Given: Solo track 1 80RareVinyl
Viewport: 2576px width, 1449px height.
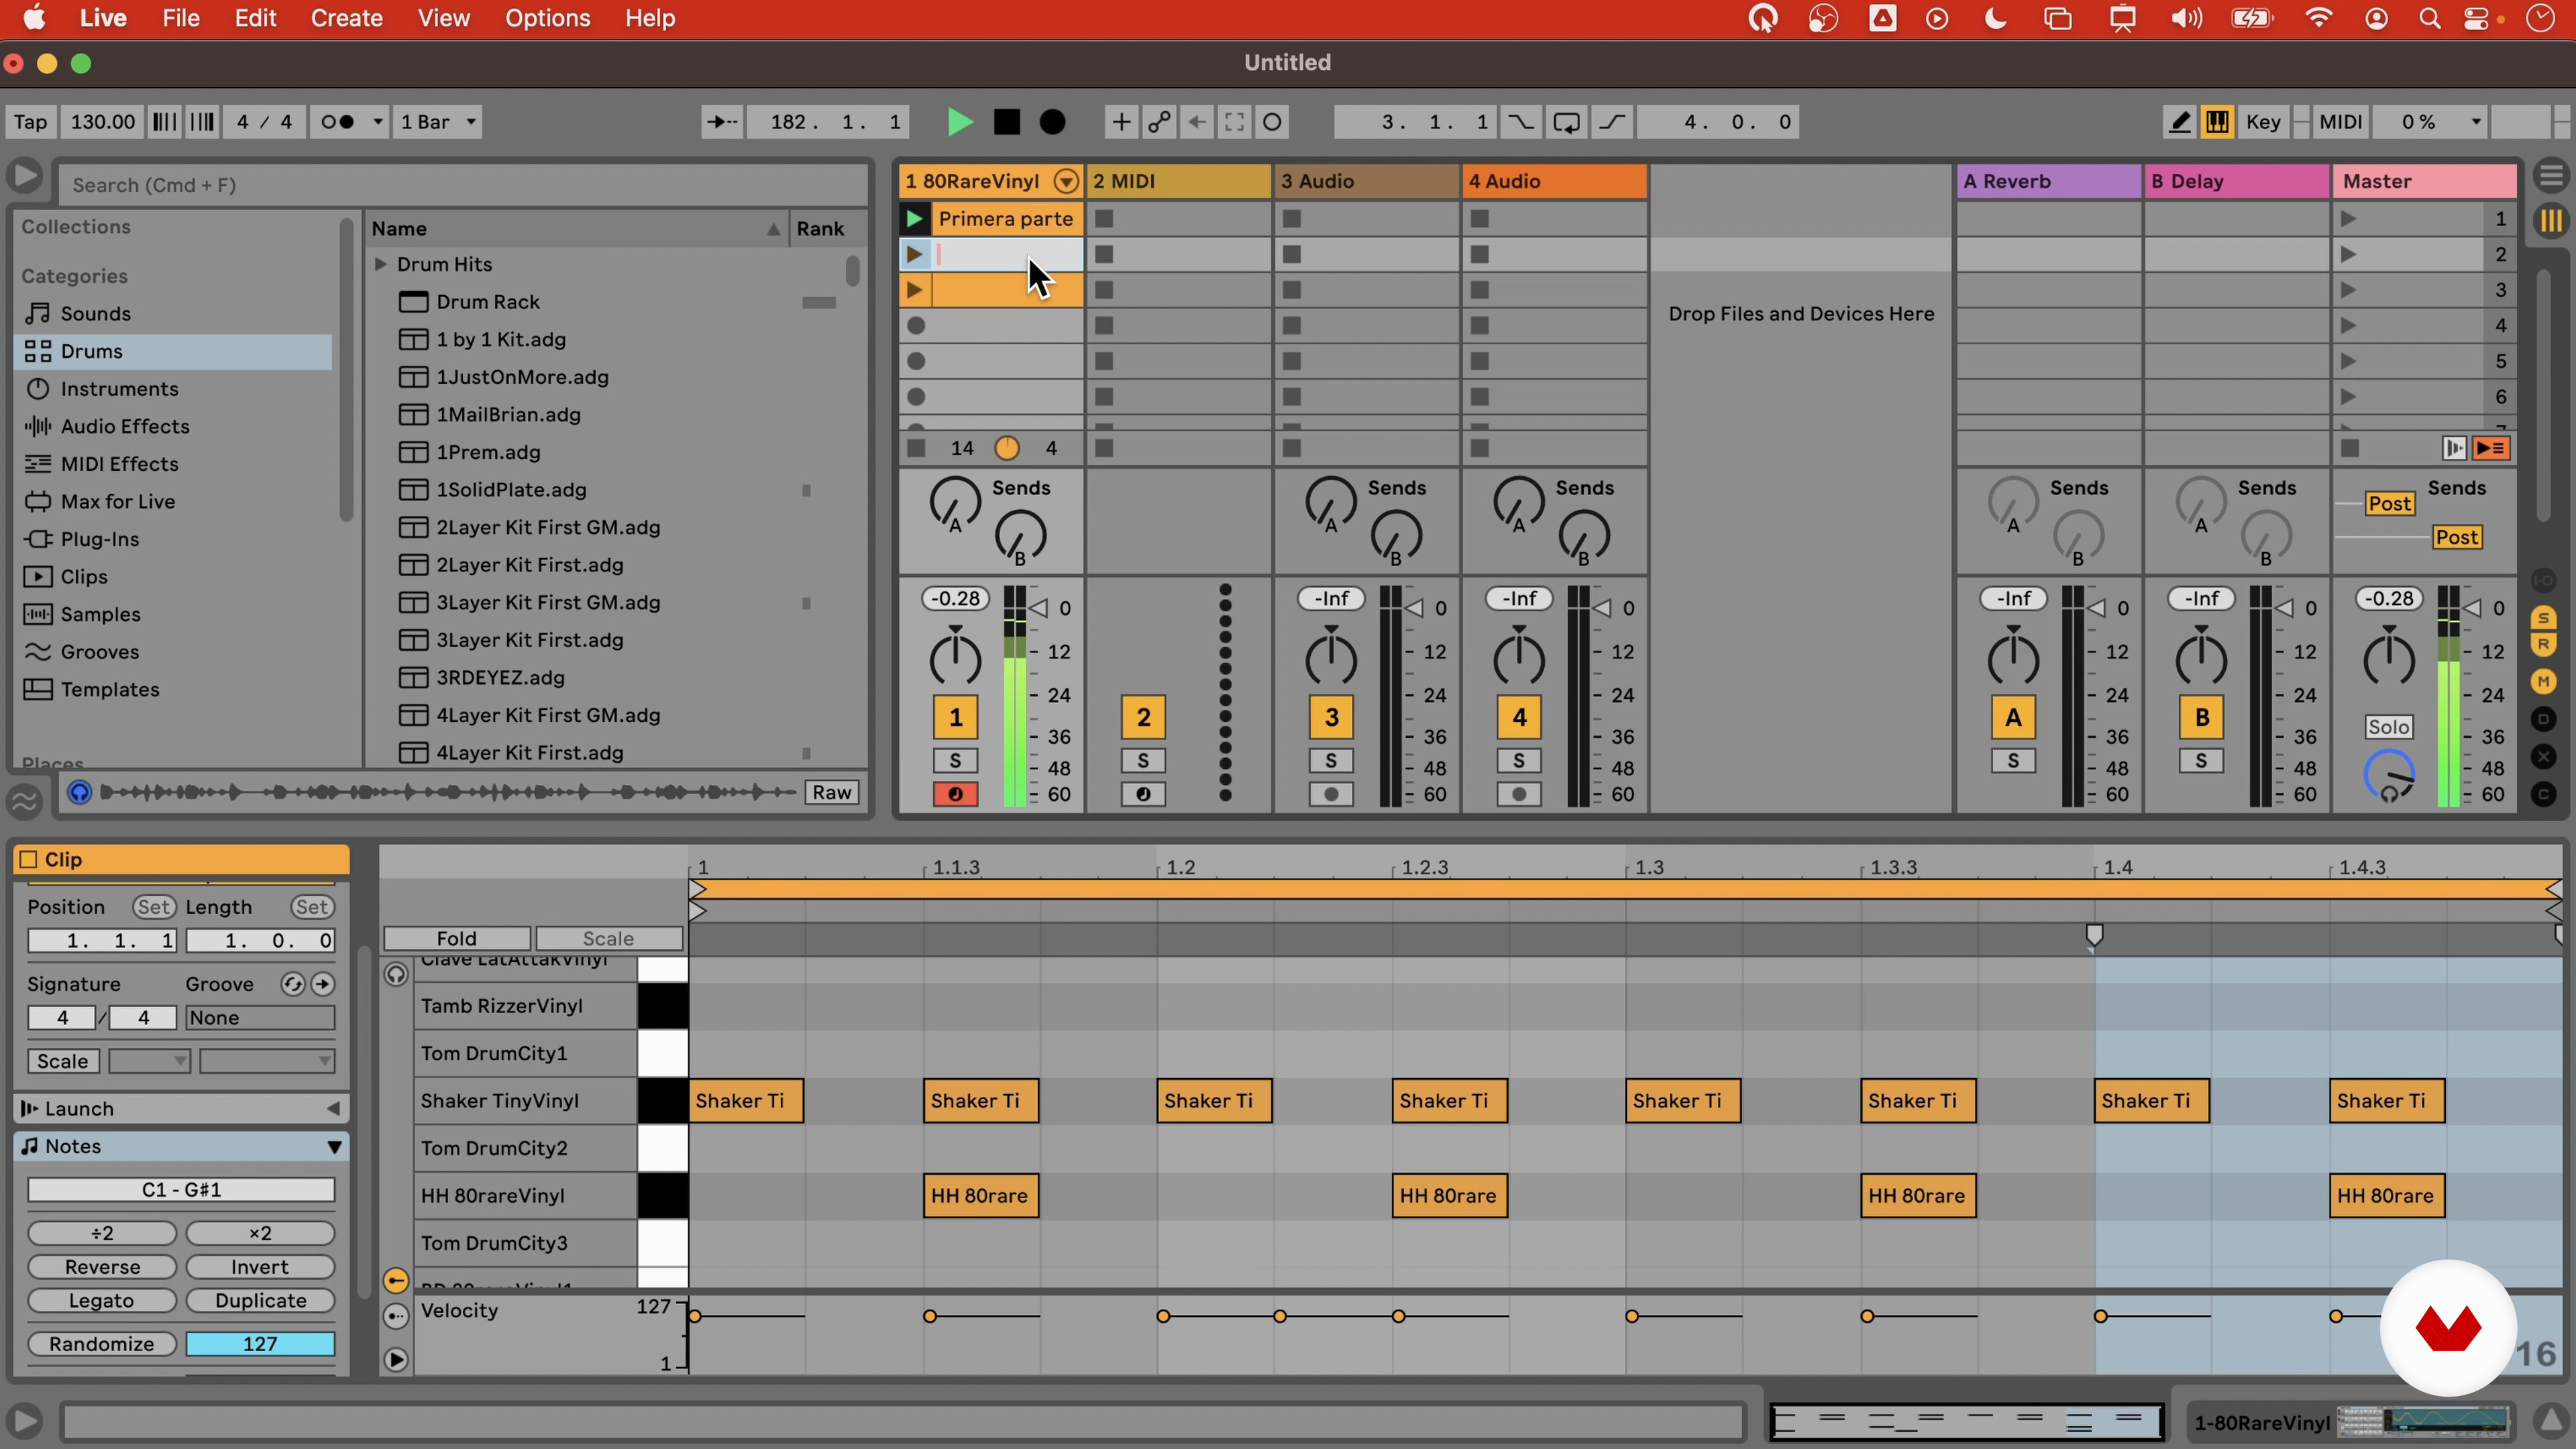Looking at the screenshot, I should pyautogui.click(x=955, y=761).
